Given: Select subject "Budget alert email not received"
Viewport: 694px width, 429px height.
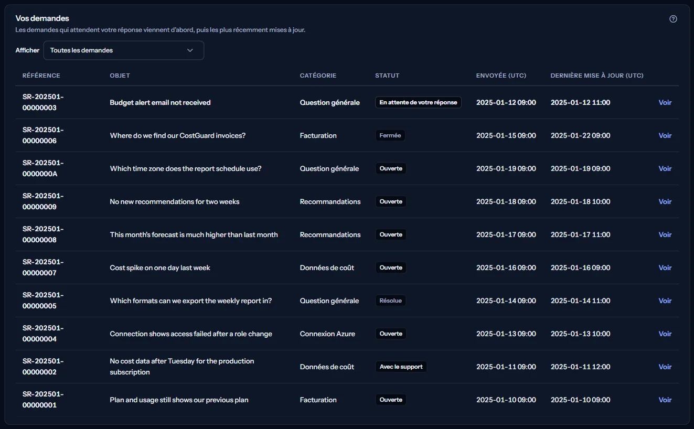Looking at the screenshot, I should coord(160,103).
